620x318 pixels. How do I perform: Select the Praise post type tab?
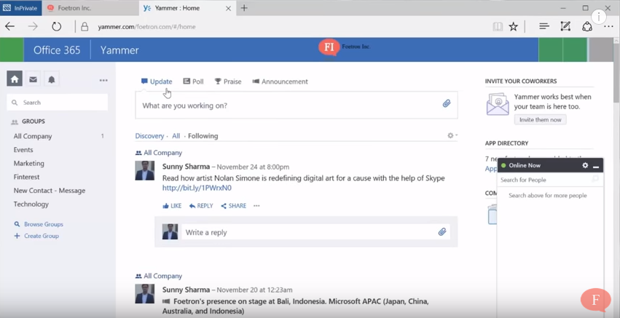click(x=228, y=82)
